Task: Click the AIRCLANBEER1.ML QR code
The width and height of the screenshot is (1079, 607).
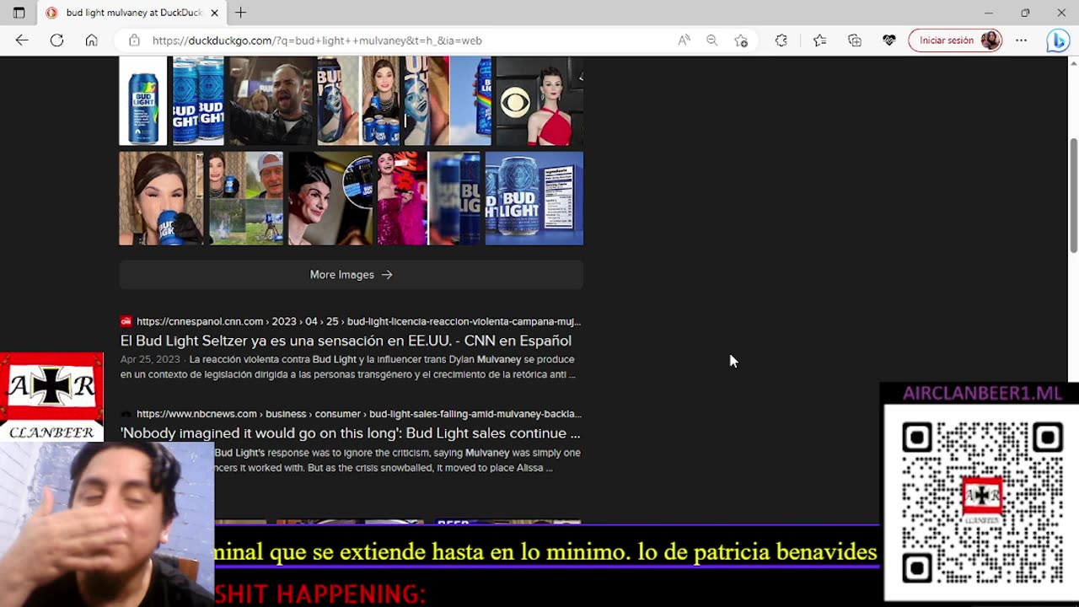Action: click(x=981, y=502)
